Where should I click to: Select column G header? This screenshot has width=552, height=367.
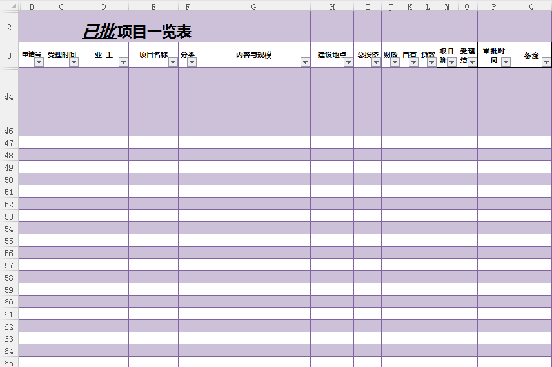click(253, 6)
